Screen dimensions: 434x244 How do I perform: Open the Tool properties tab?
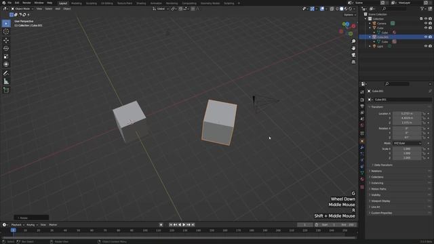[362, 92]
